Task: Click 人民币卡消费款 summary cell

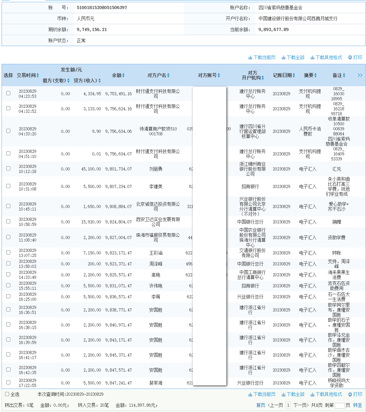Action: pos(310,131)
